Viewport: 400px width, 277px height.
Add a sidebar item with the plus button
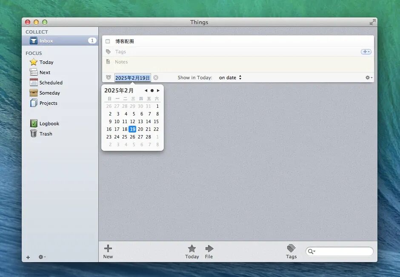(28, 257)
